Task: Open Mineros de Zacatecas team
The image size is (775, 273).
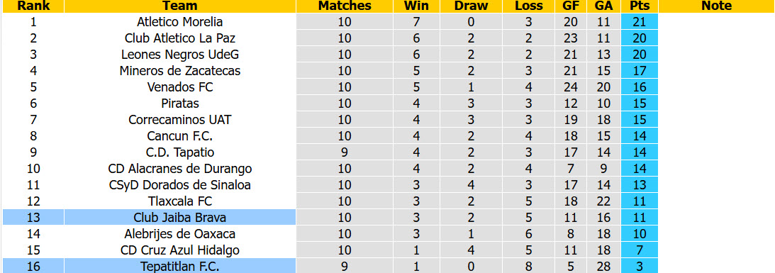Action: (180, 71)
